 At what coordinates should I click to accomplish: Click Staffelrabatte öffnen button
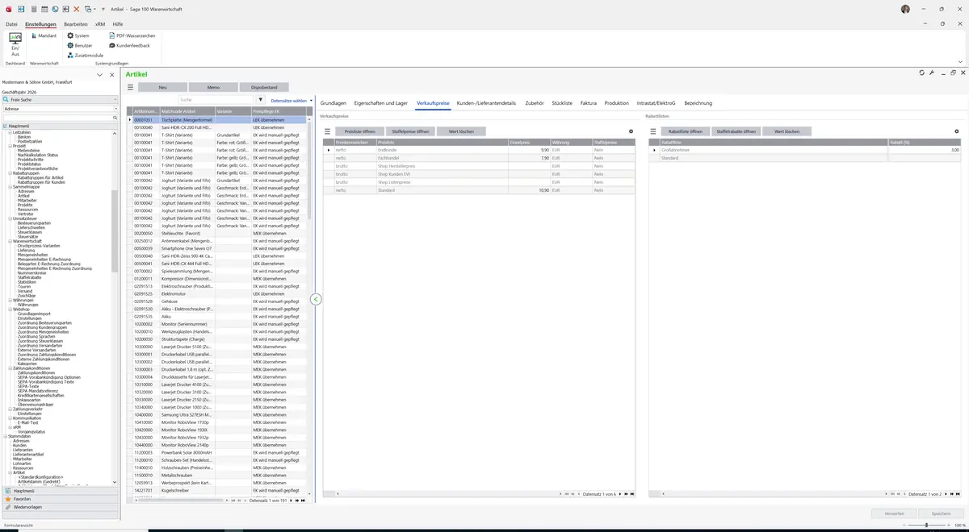pyautogui.click(x=736, y=131)
